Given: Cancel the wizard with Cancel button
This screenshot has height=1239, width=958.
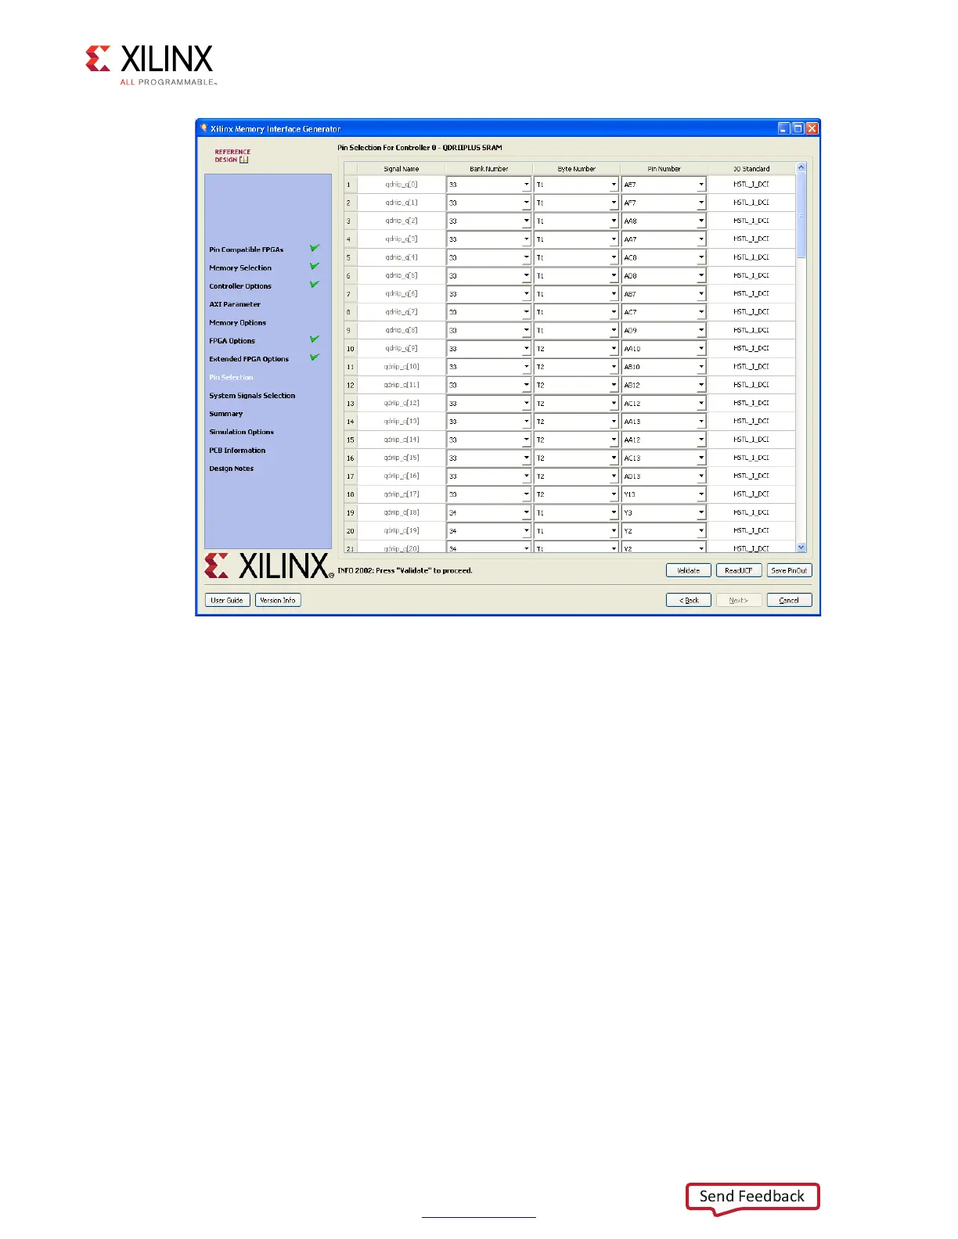Looking at the screenshot, I should (789, 600).
